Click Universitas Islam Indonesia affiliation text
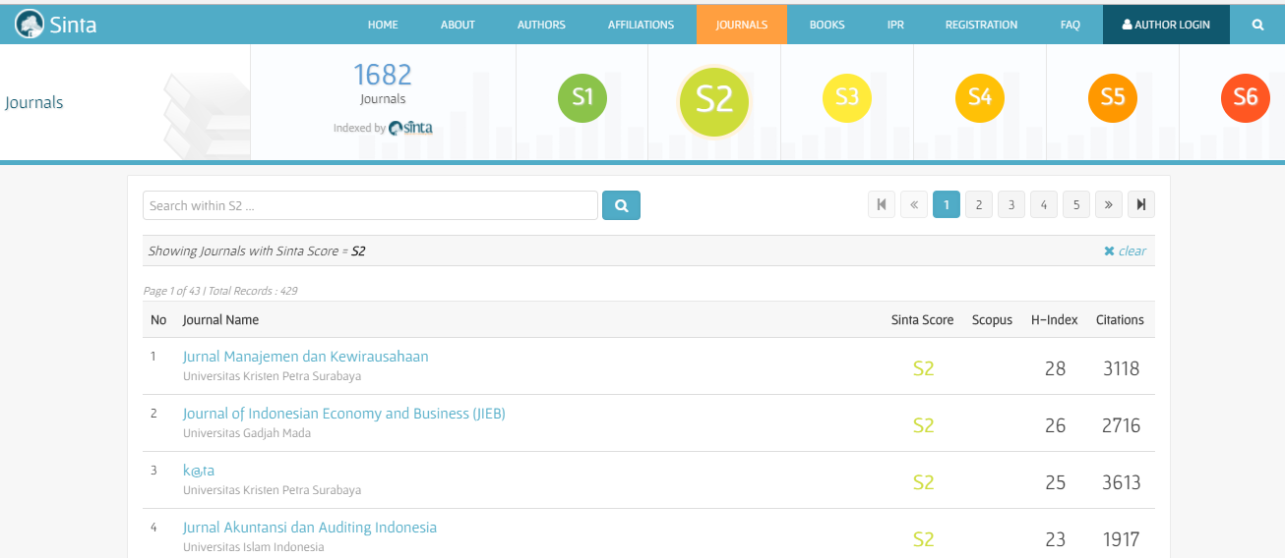Viewport: 1285px width, 558px height. pyautogui.click(x=253, y=547)
